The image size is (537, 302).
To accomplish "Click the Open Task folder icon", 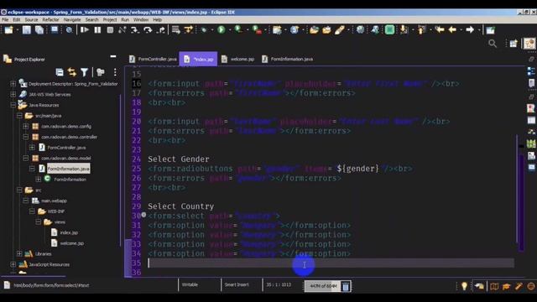I will [x=326, y=30].
